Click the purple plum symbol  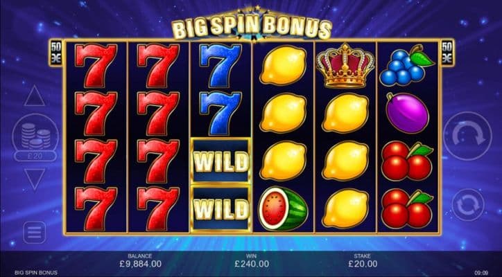tap(407, 114)
